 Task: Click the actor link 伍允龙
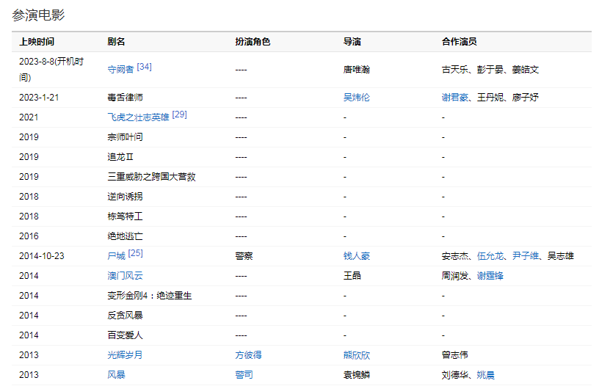click(490, 256)
